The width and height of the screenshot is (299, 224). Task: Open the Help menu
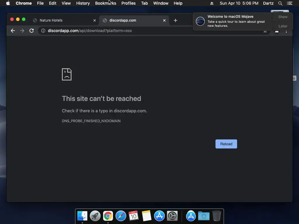tap(178, 3)
